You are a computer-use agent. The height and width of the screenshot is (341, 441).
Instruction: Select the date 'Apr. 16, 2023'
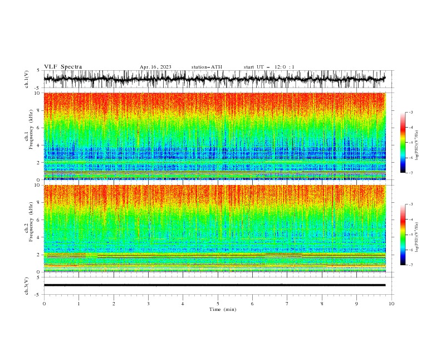(x=155, y=67)
